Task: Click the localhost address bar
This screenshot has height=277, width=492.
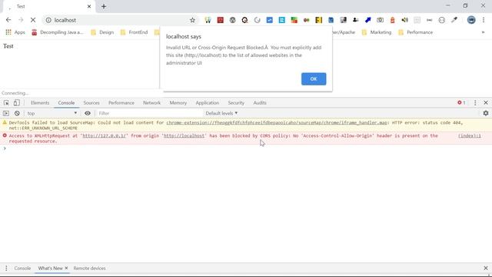Action: 121,20
